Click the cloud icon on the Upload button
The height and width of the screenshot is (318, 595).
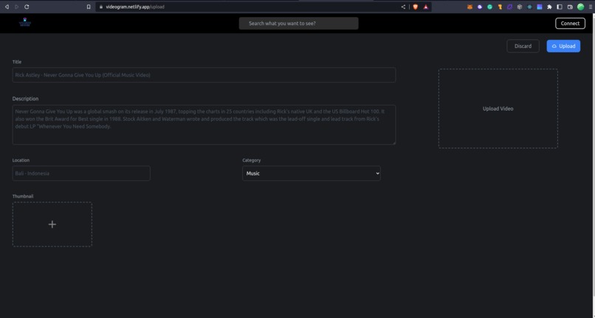[x=554, y=46]
